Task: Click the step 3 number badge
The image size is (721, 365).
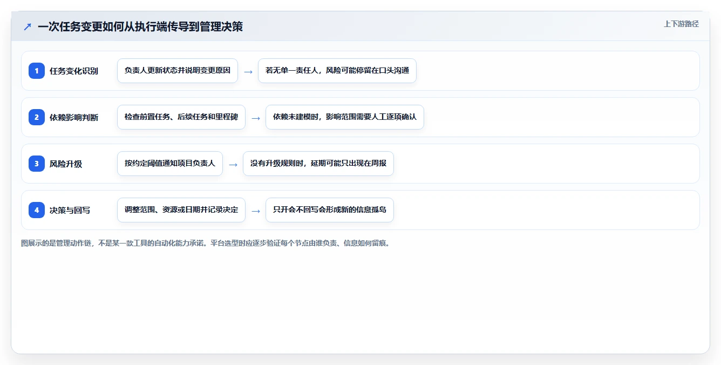Action: [37, 164]
